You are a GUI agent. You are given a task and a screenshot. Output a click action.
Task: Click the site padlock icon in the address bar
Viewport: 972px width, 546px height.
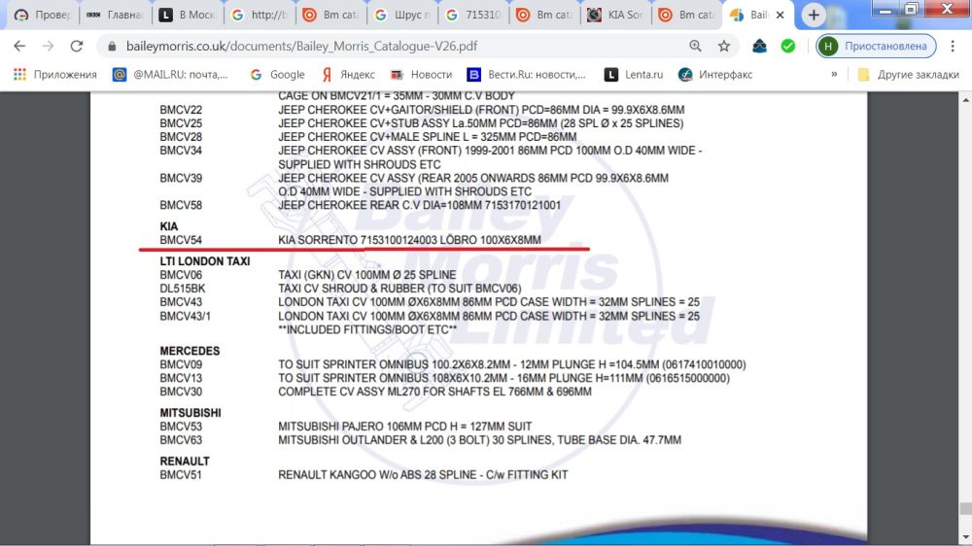point(112,47)
